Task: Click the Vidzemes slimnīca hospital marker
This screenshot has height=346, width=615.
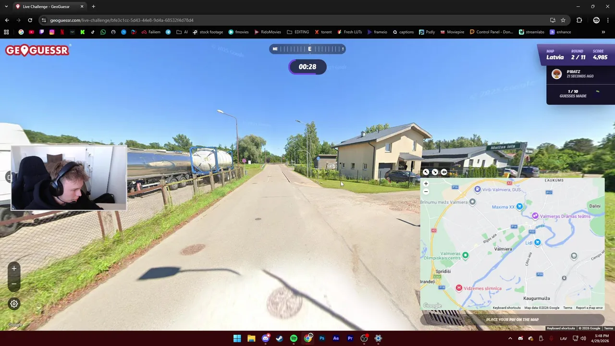Action: [x=459, y=288]
